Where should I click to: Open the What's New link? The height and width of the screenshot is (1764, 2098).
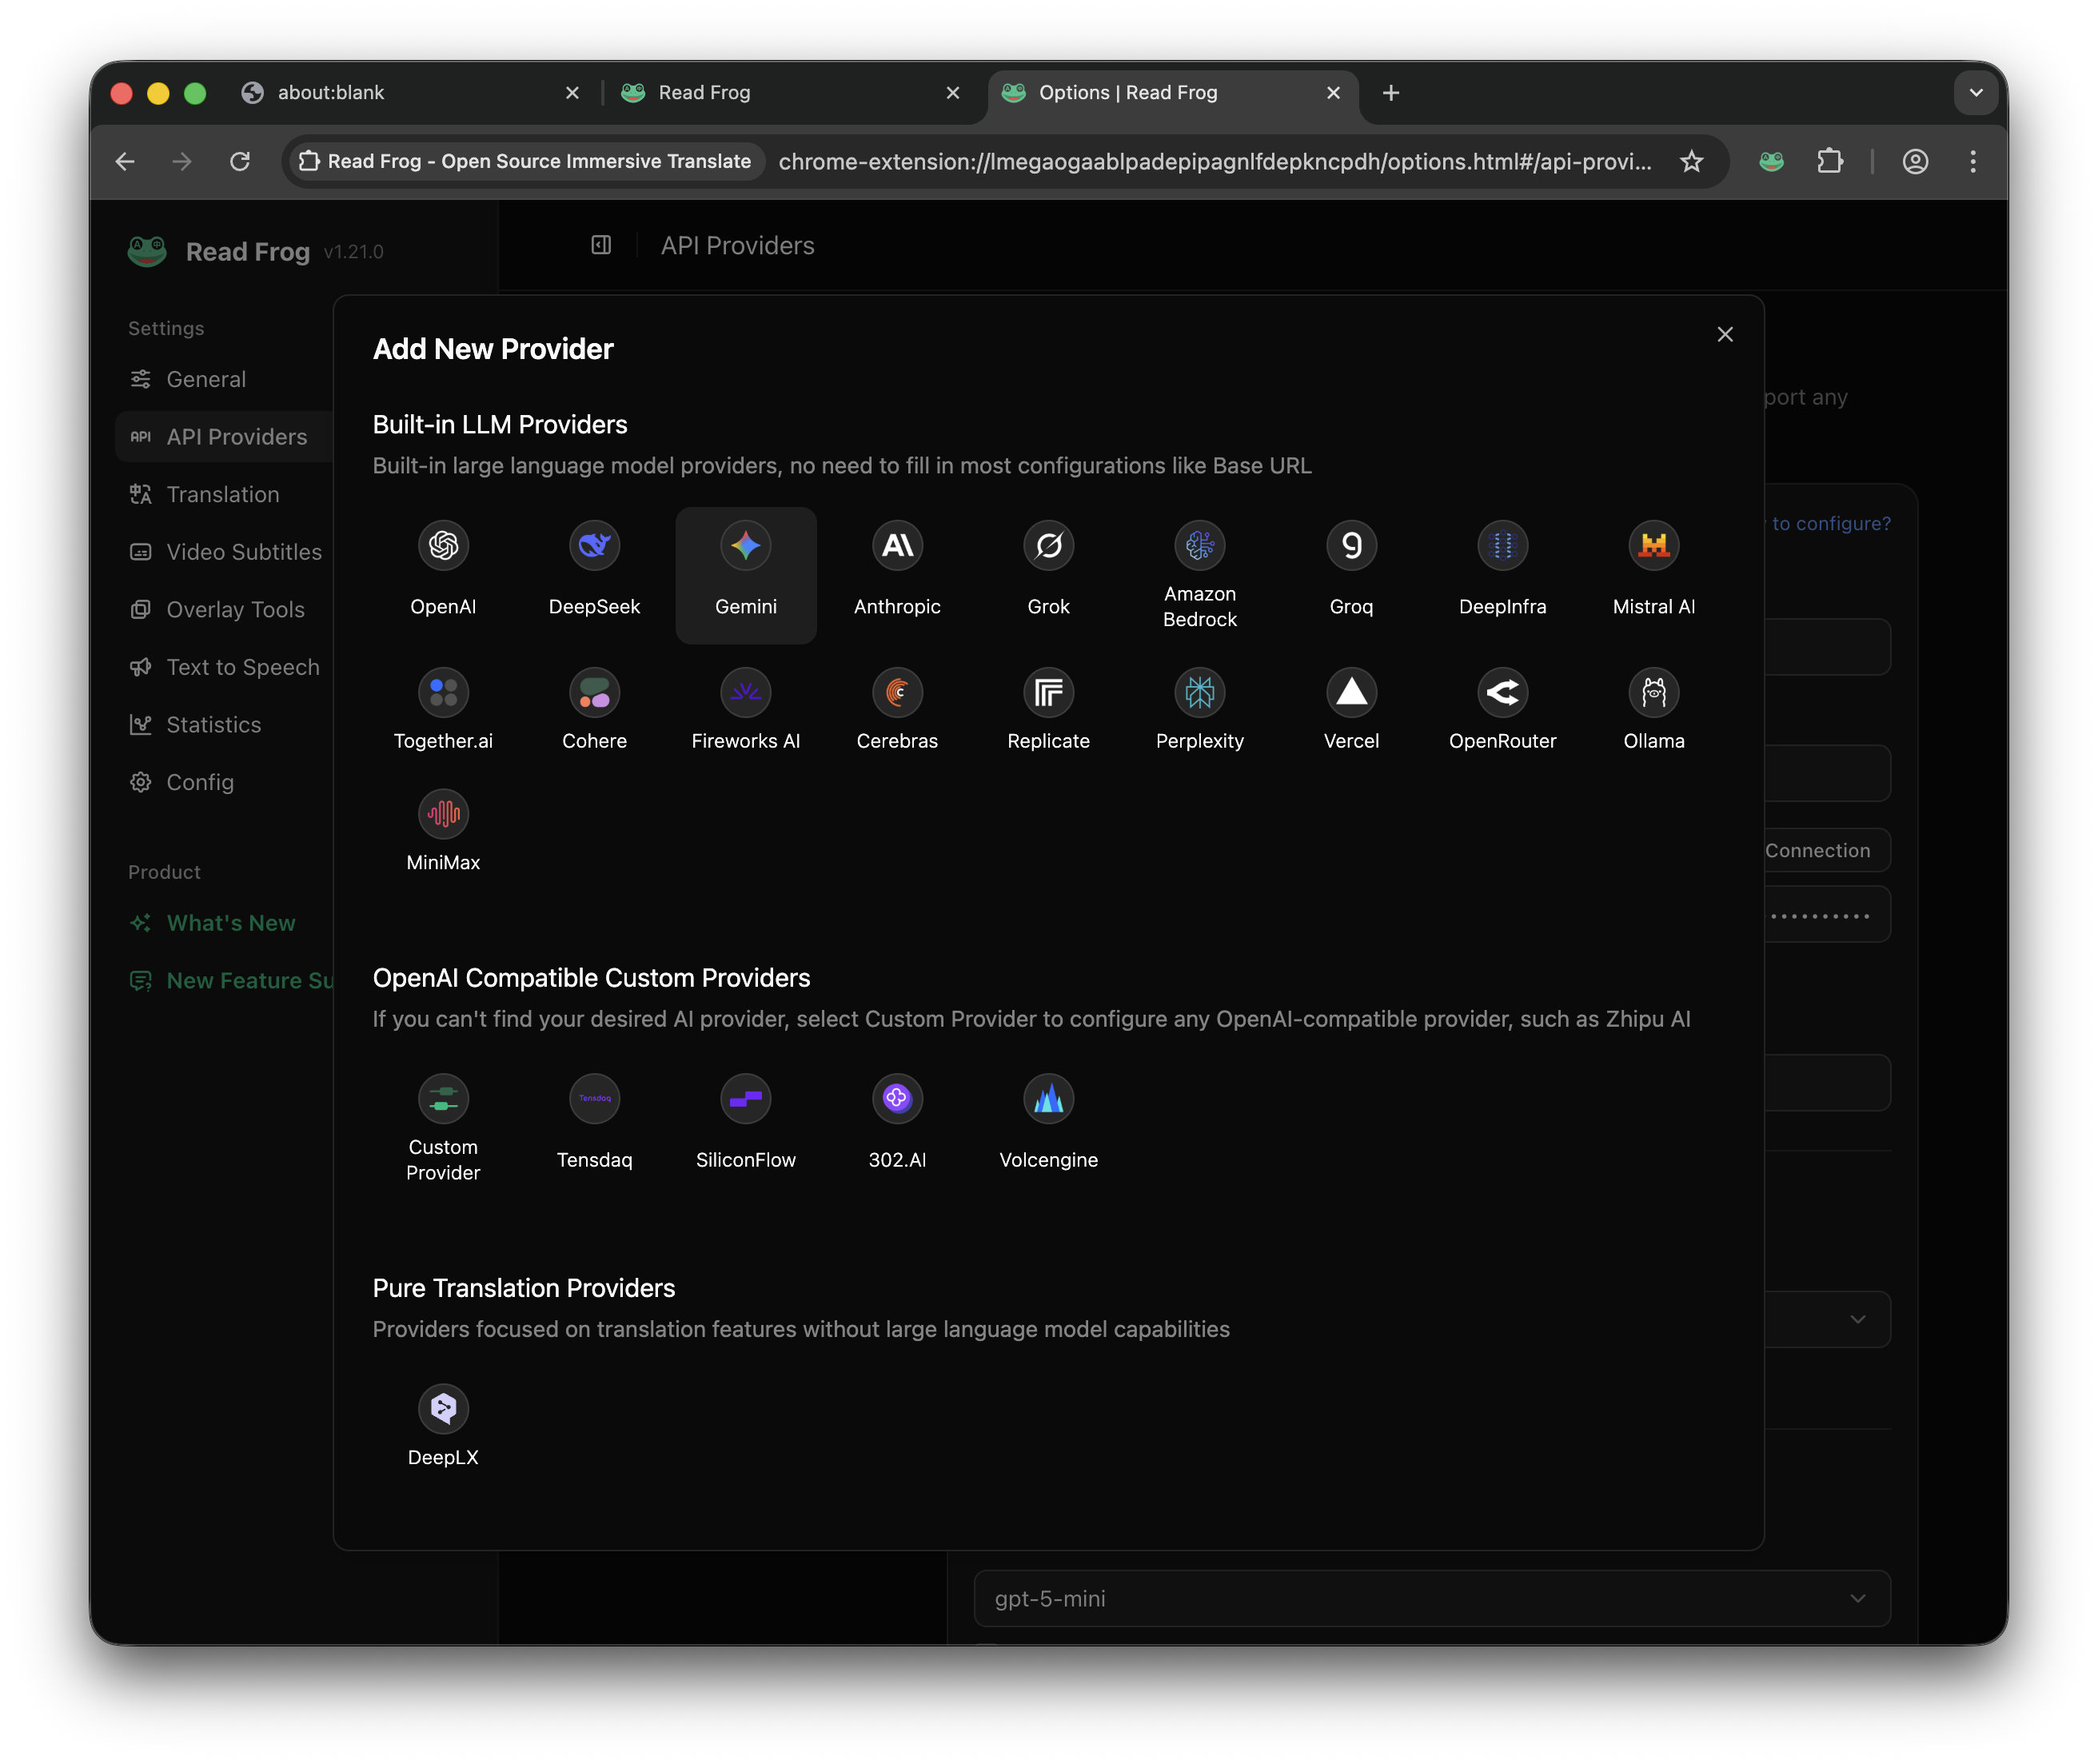click(230, 923)
